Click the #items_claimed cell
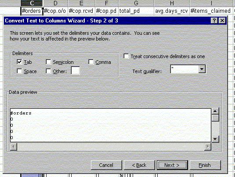 coord(211,11)
